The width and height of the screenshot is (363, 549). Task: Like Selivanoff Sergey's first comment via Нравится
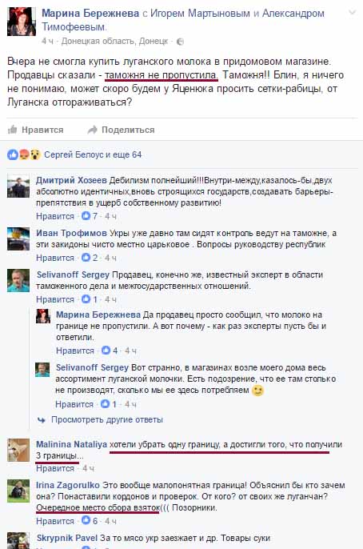[55, 299]
